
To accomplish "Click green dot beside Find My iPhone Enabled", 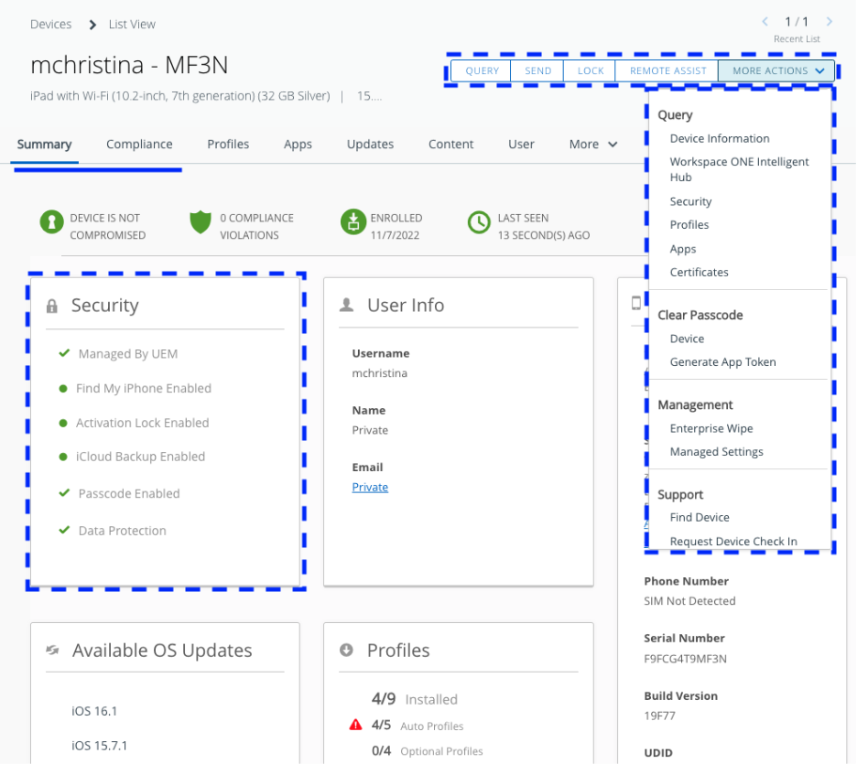I will point(63,389).
